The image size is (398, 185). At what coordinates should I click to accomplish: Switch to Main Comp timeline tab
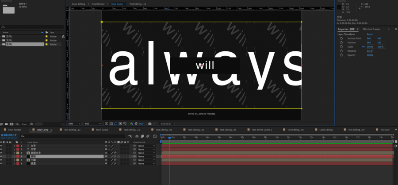click(x=102, y=130)
